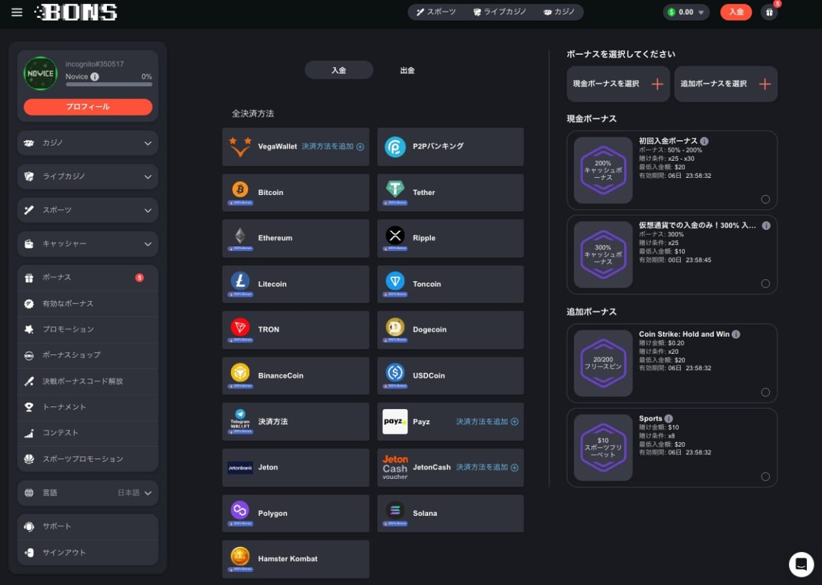Expand the スポーツ sidebar section
The width and height of the screenshot is (822, 585).
88,210
